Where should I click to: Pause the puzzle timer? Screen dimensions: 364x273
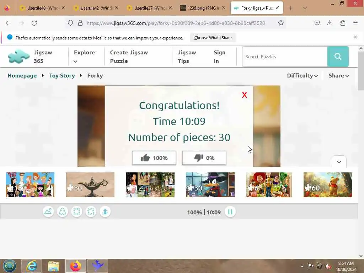click(x=230, y=212)
